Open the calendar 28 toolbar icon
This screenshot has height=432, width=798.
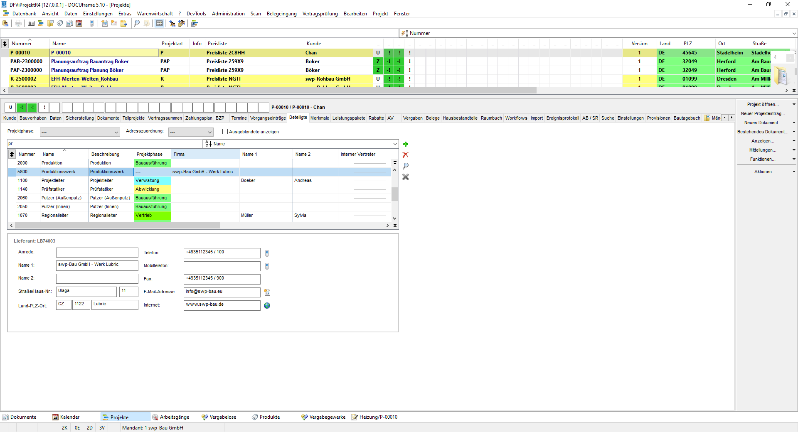[79, 23]
